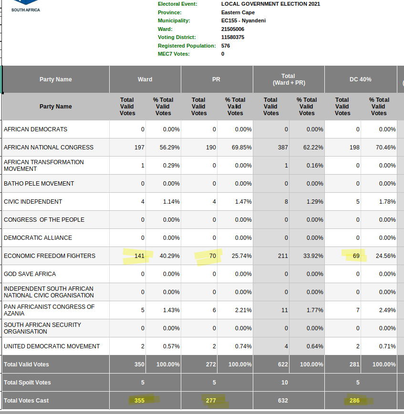Click ANC total votes value 387
The image size is (404, 414).
point(283,148)
